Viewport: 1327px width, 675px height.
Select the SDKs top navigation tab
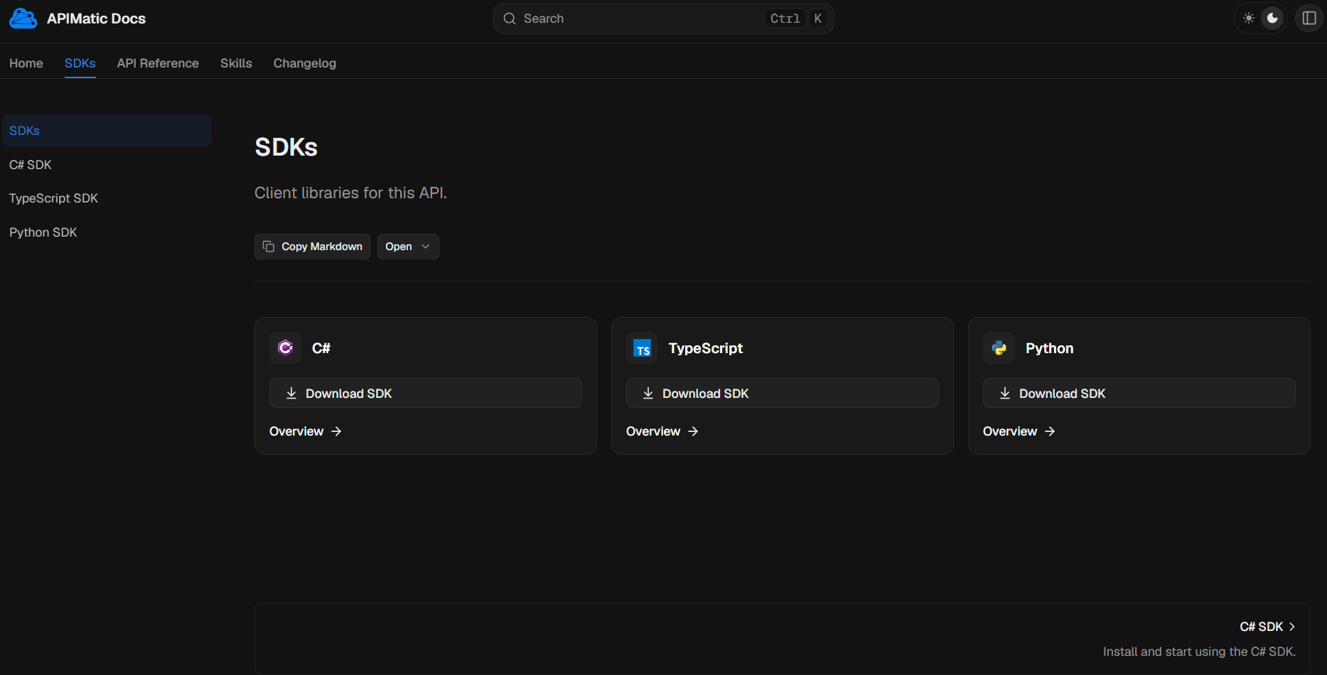click(x=80, y=63)
